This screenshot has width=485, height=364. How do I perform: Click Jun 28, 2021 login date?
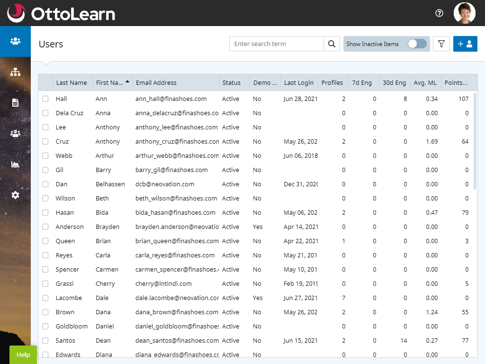(301, 99)
